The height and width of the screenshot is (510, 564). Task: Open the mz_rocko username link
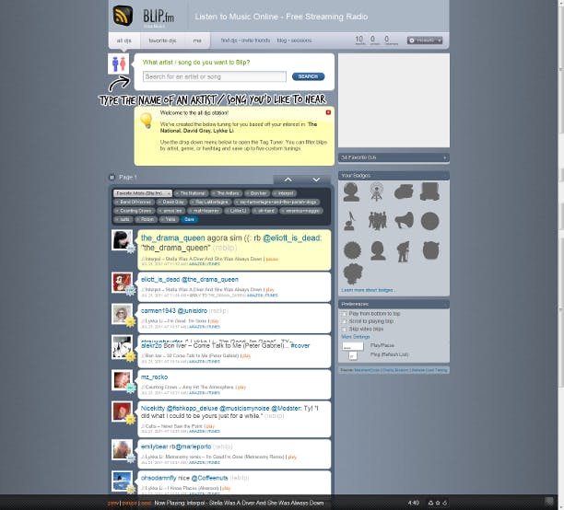[x=154, y=377]
